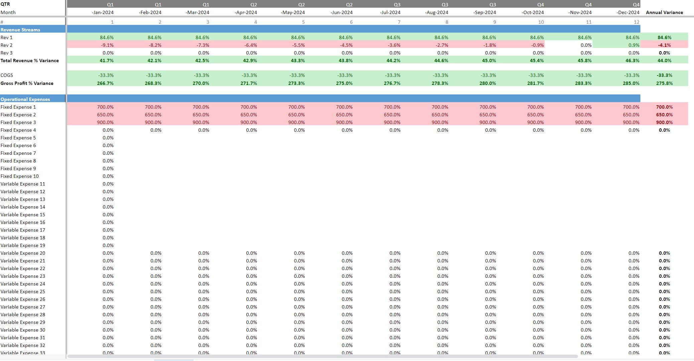Select the Rev 2 annual variance -4.1%
694x361 pixels.
665,45
